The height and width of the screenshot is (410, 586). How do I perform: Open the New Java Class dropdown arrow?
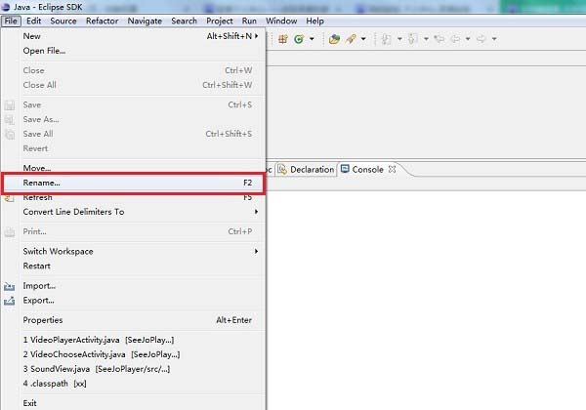click(x=312, y=39)
